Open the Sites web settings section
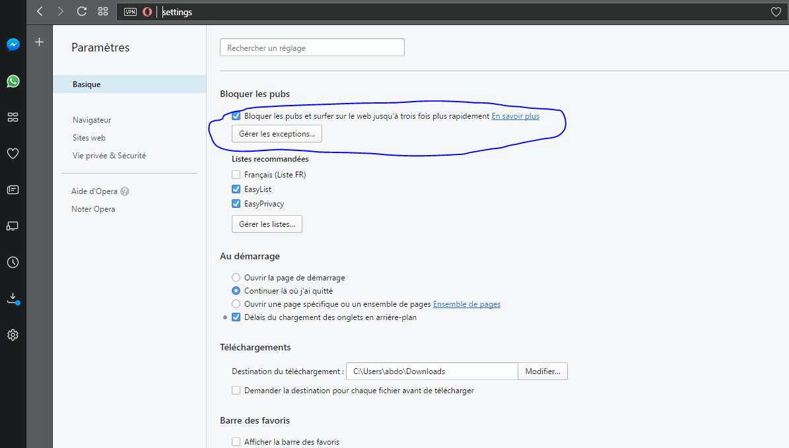Screen dimensions: 789x448 point(89,138)
